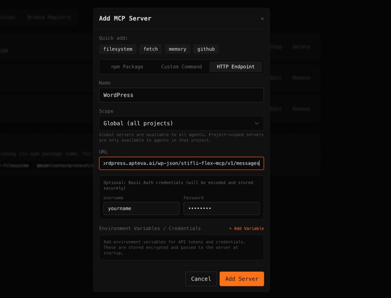Click the Environment Variables / Credentials heading
The height and width of the screenshot is (298, 391).
pos(150,229)
